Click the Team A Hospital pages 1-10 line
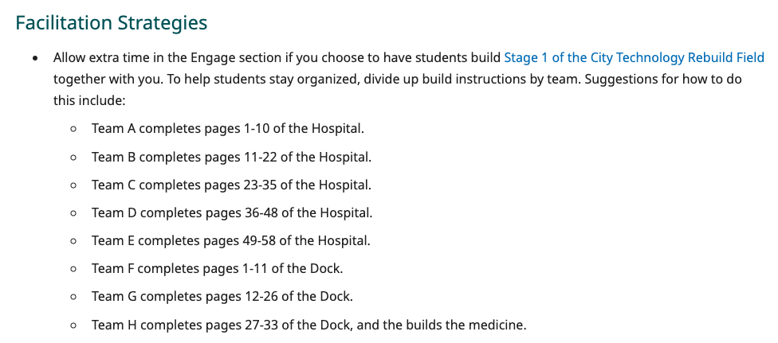This screenshot has height=343, width=778. click(x=228, y=128)
